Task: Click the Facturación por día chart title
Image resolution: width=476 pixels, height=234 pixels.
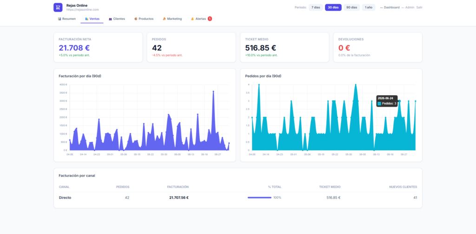Action: [x=80, y=76]
